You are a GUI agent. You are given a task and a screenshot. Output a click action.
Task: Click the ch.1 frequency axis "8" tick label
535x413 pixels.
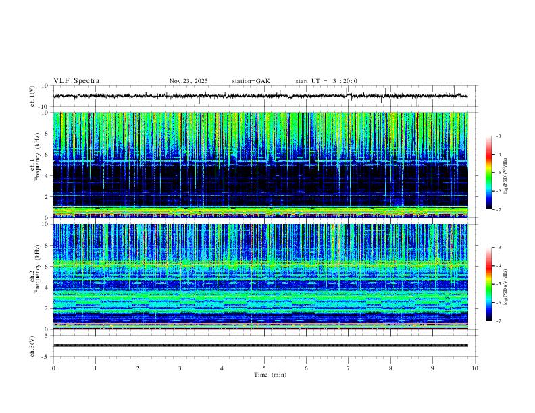point(47,134)
